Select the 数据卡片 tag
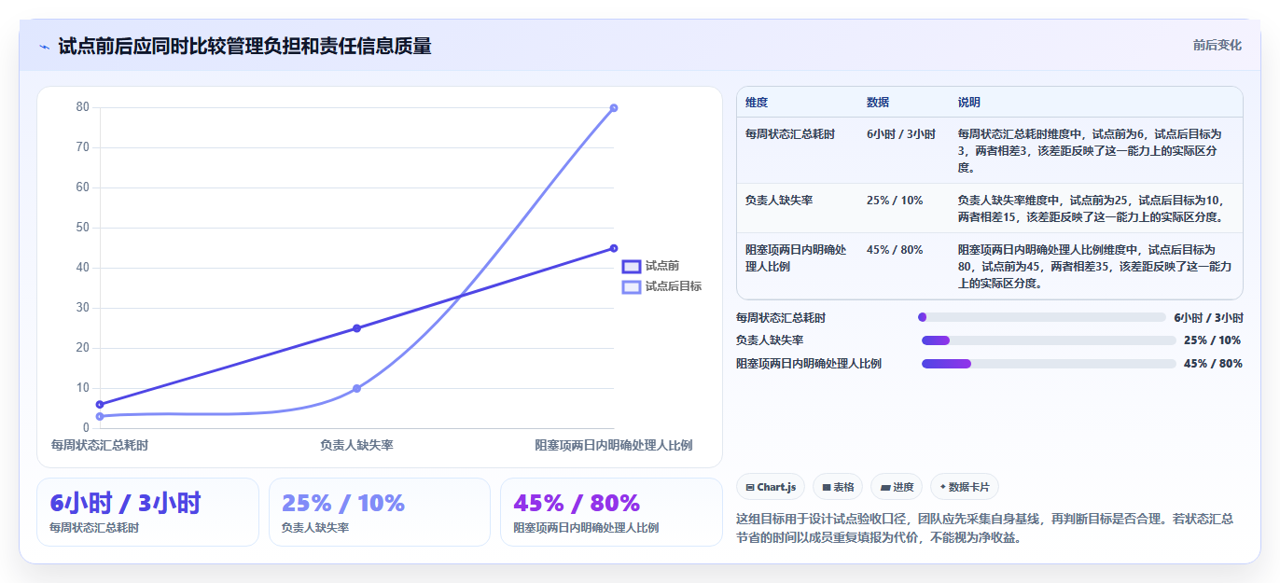Viewport: 1280px width, 583px height. (965, 487)
